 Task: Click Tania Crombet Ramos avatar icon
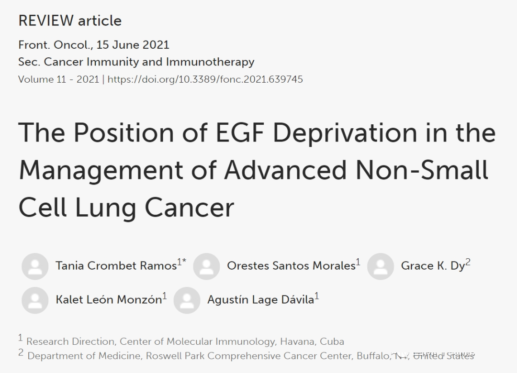pos(35,266)
